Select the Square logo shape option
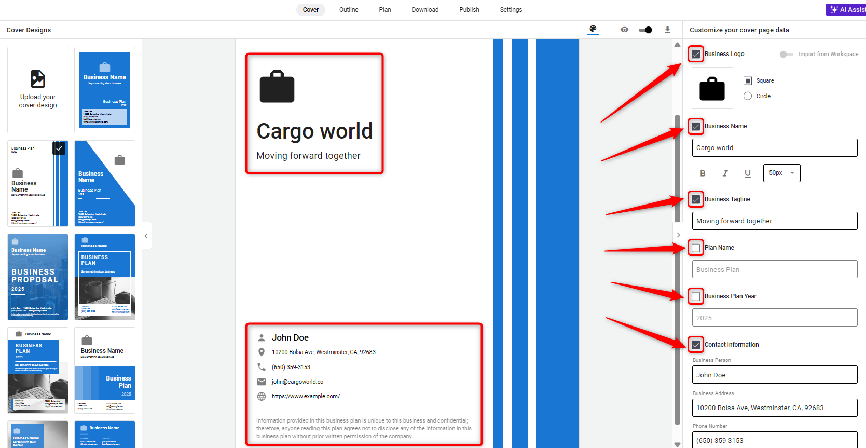Screen dimensions: 866x448 tap(748, 80)
